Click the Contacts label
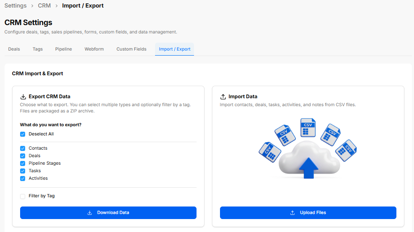Screen dimensions: 414x232 (38, 148)
